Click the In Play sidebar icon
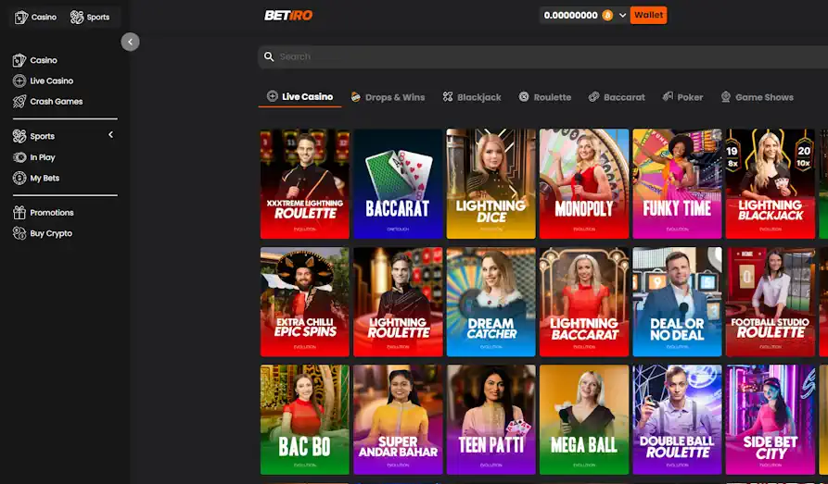Screen dimensions: 828x484 pos(19,157)
